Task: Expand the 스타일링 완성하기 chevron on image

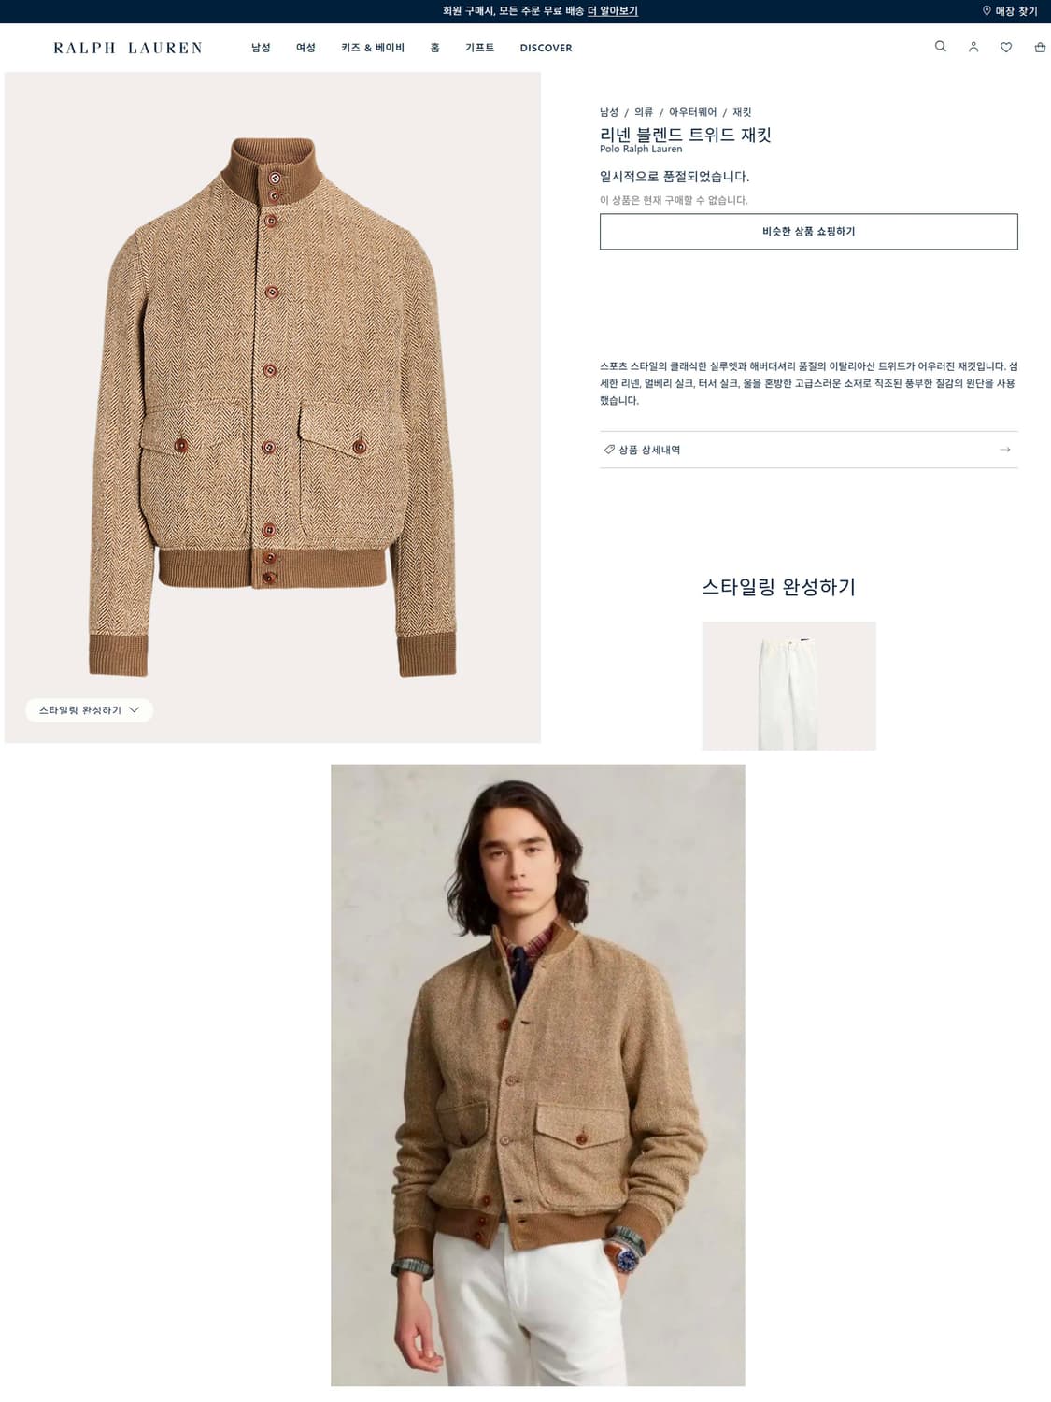Action: coord(135,710)
